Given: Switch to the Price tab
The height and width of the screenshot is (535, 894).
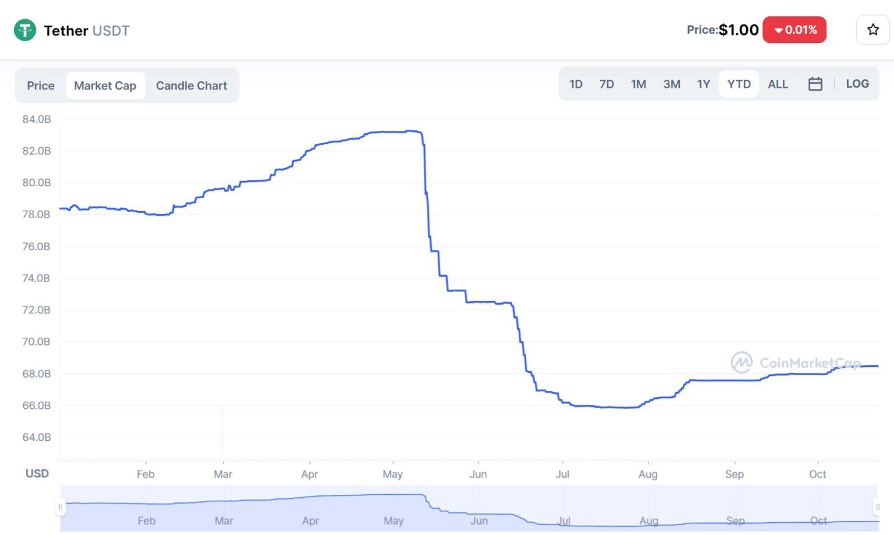Looking at the screenshot, I should [41, 85].
